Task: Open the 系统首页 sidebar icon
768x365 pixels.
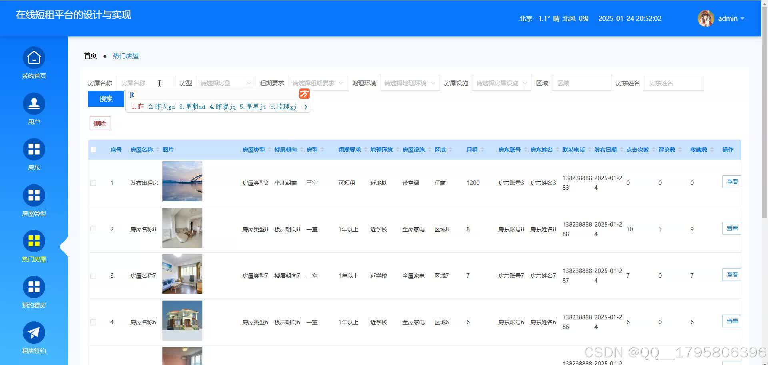Action: (x=34, y=57)
